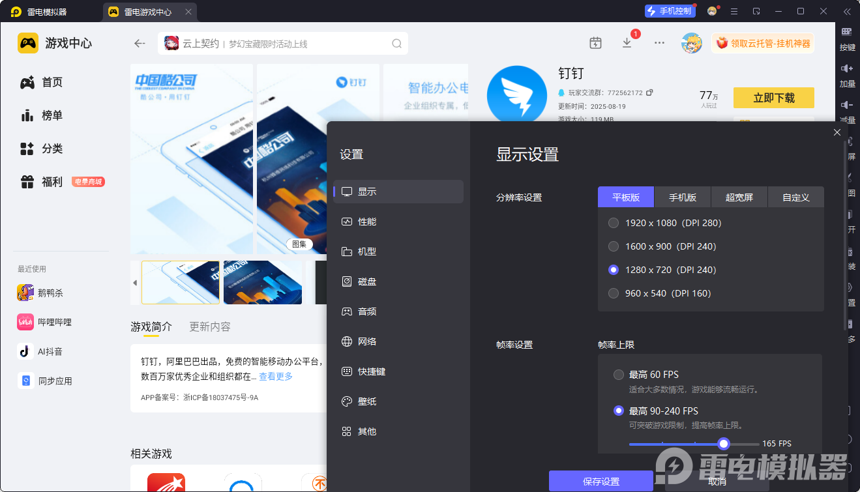This screenshot has height=492, width=860.
Task: Open 机型 settings category
Action: (x=398, y=252)
